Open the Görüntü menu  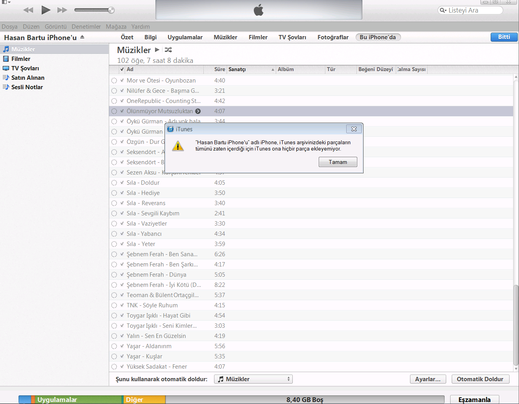pyautogui.click(x=55, y=27)
